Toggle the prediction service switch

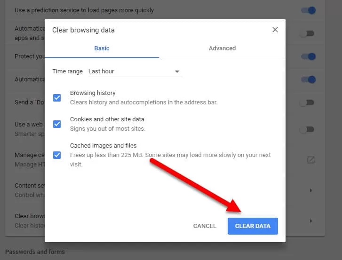(308, 10)
